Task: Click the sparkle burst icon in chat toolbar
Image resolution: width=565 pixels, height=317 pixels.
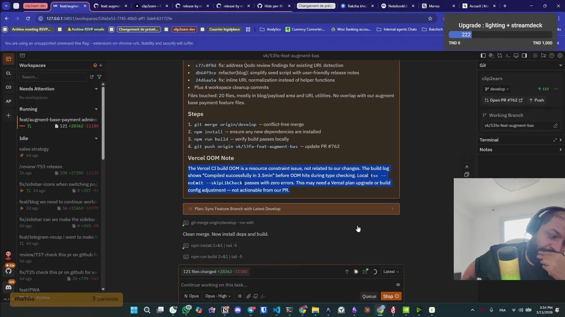Action: coord(356,272)
